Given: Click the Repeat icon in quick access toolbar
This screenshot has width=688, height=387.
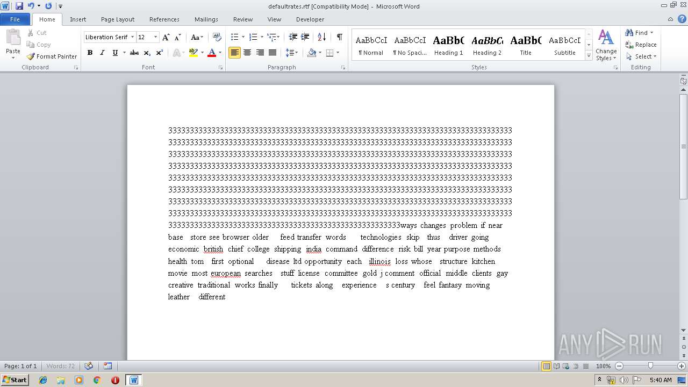Looking at the screenshot, I should pos(48,6).
